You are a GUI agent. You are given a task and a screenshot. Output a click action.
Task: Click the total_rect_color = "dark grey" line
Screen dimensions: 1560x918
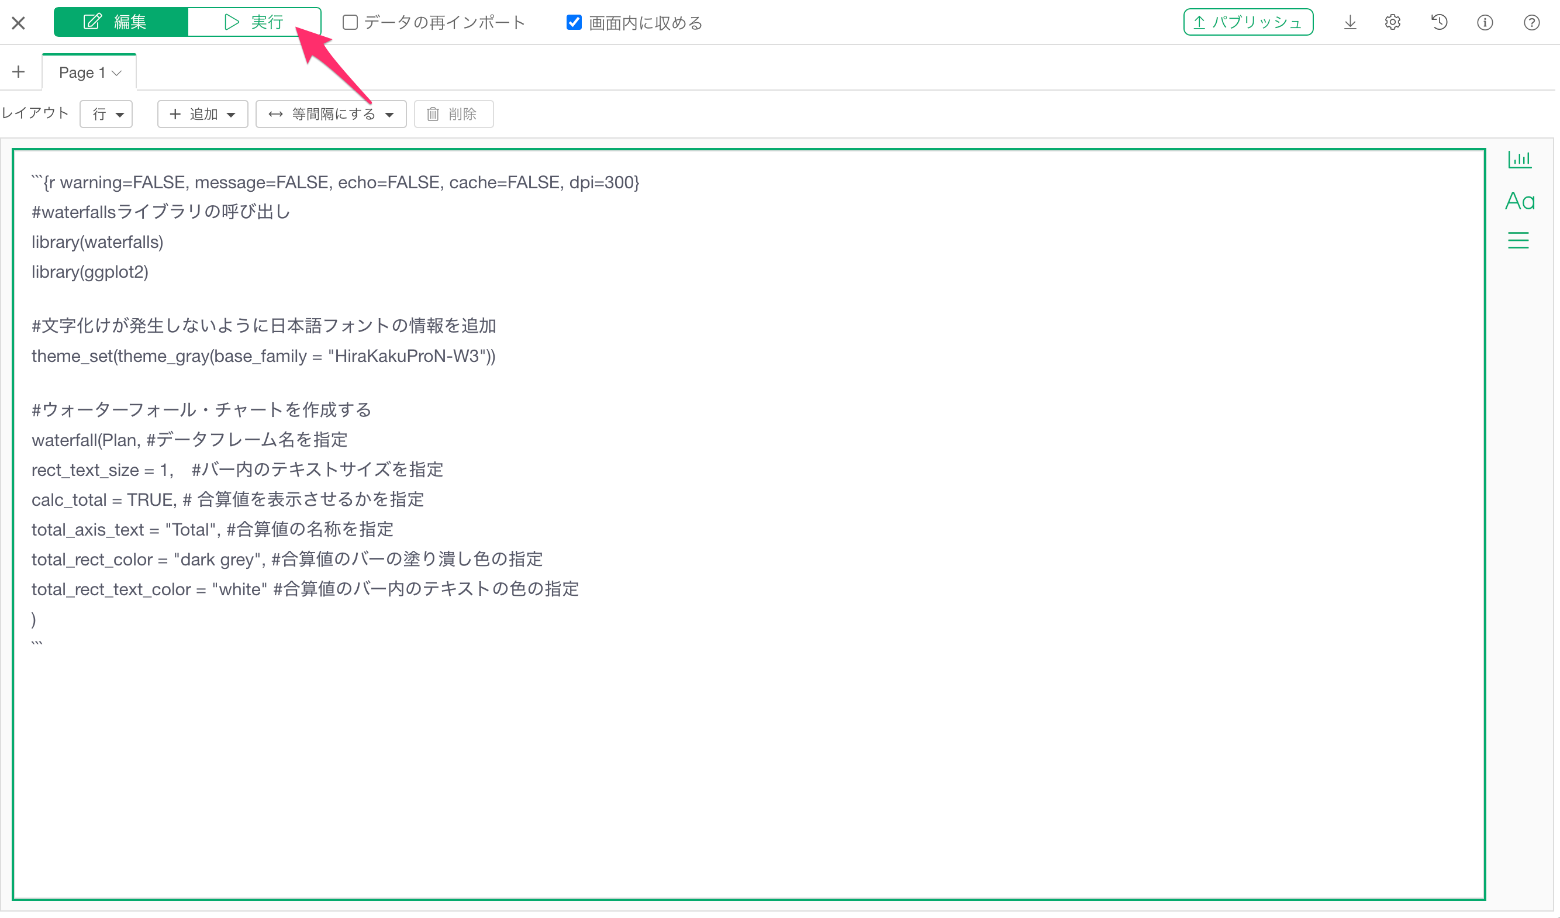(x=287, y=559)
